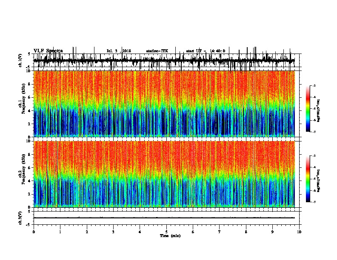Click the "4" kHz tick on ch.2 axis
Screen dimensions: 337x260
click(30, 181)
